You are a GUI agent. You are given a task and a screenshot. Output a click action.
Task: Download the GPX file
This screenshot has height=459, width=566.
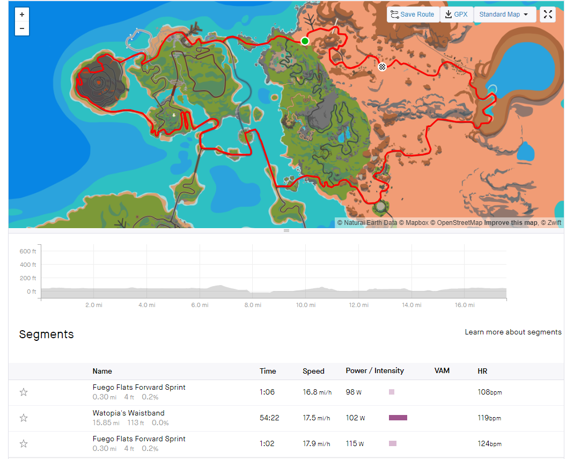(457, 14)
